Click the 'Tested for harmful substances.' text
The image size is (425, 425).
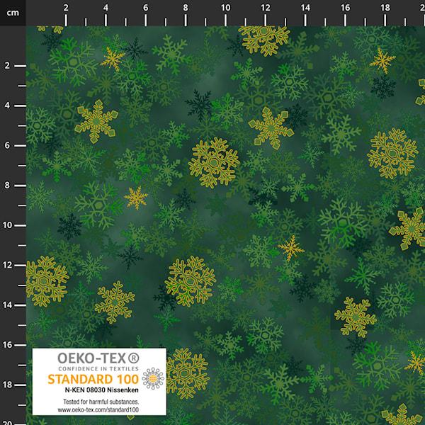(x=99, y=402)
